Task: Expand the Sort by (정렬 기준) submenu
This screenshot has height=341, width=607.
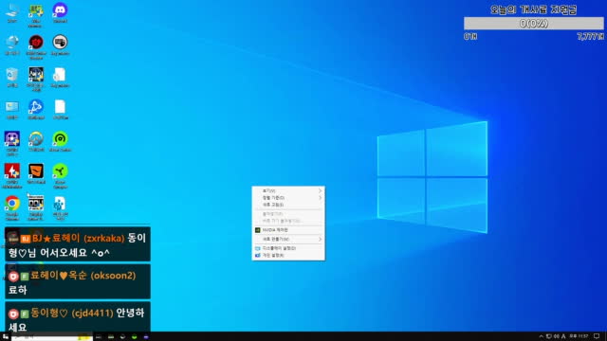Action: point(288,198)
